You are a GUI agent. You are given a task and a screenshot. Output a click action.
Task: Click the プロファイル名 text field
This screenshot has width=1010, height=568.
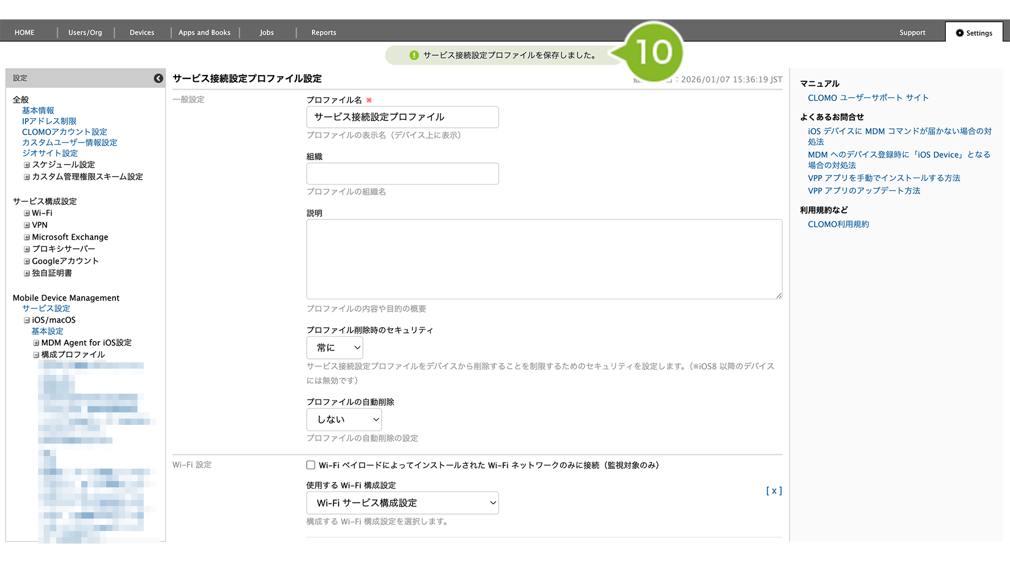[x=402, y=117]
